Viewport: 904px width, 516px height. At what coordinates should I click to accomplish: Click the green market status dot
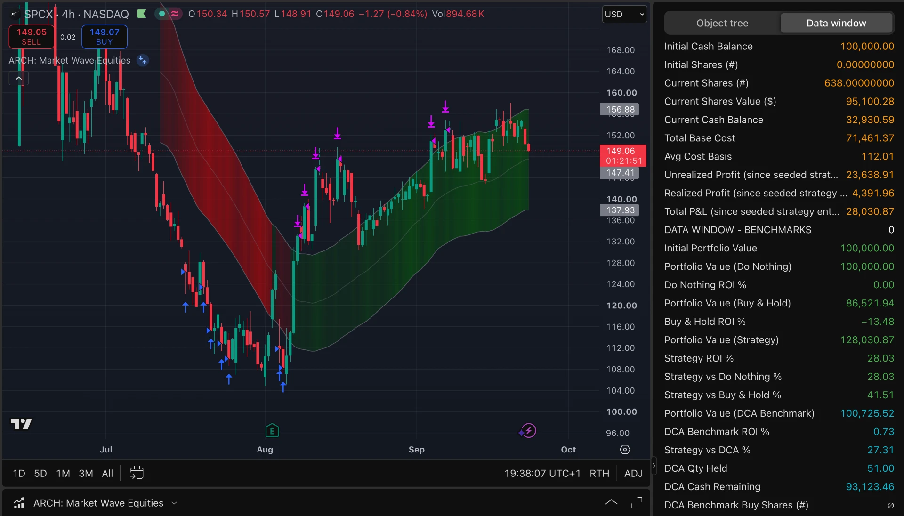(162, 14)
